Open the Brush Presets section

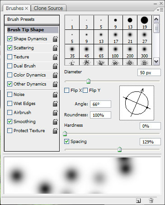click(32, 19)
